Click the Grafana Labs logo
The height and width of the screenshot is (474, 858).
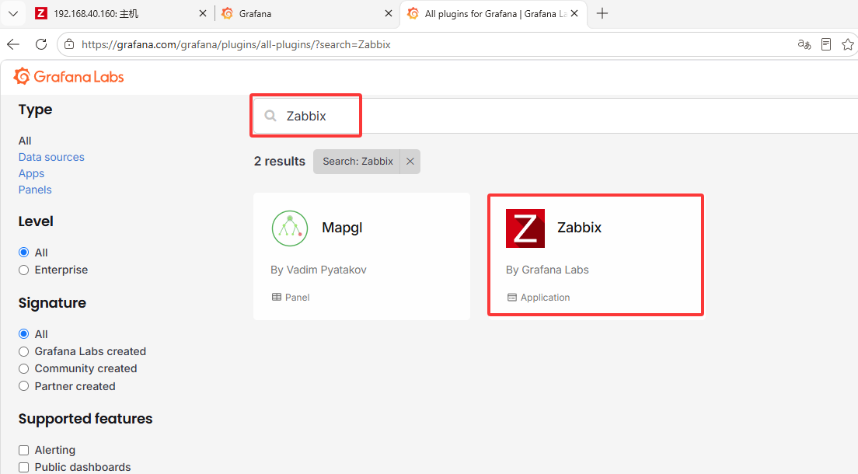69,77
